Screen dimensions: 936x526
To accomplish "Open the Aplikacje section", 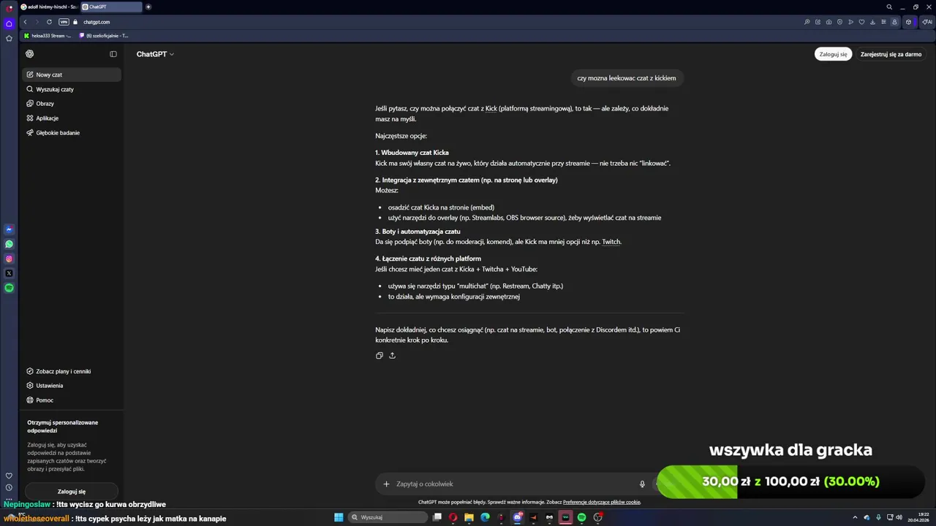I will (x=72, y=118).
